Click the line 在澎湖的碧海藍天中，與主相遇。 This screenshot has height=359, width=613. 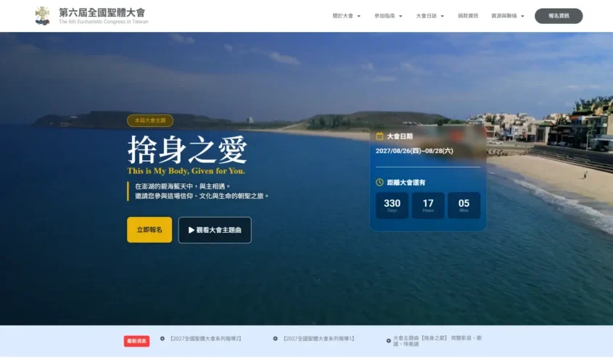click(183, 186)
